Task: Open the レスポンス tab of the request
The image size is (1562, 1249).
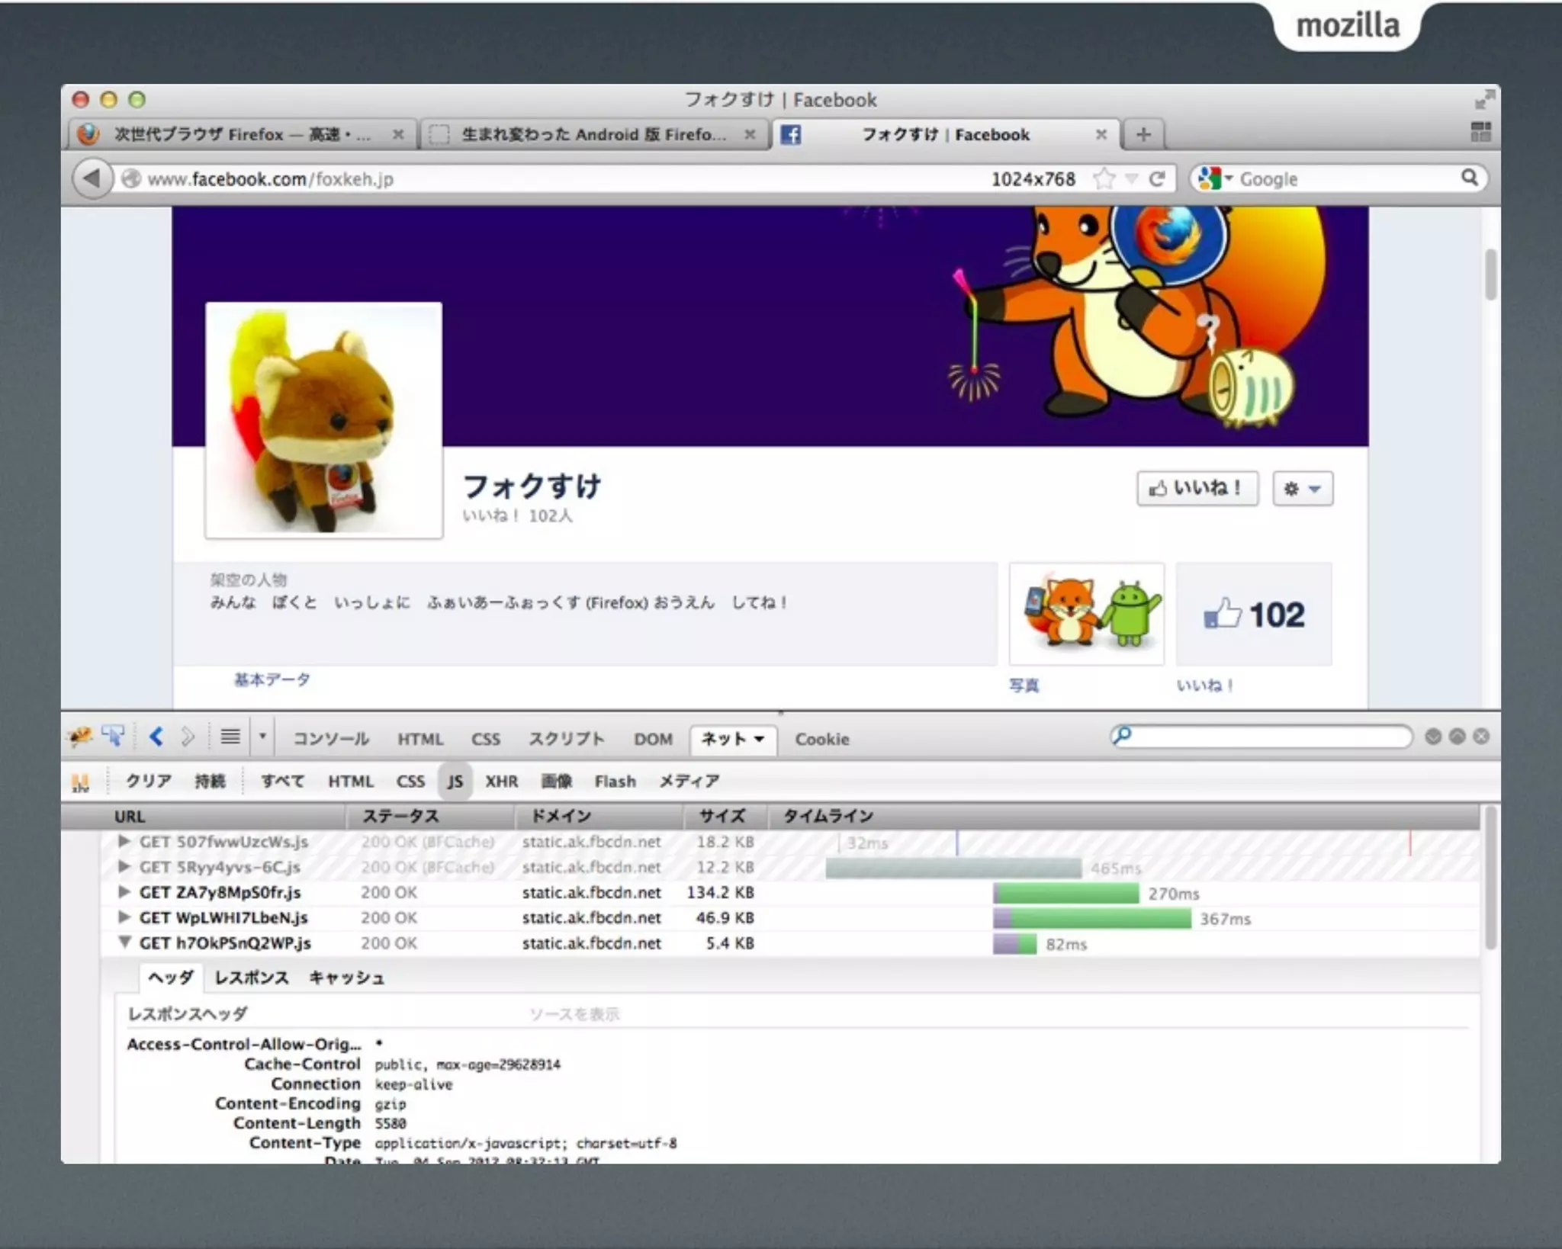Action: pyautogui.click(x=252, y=978)
